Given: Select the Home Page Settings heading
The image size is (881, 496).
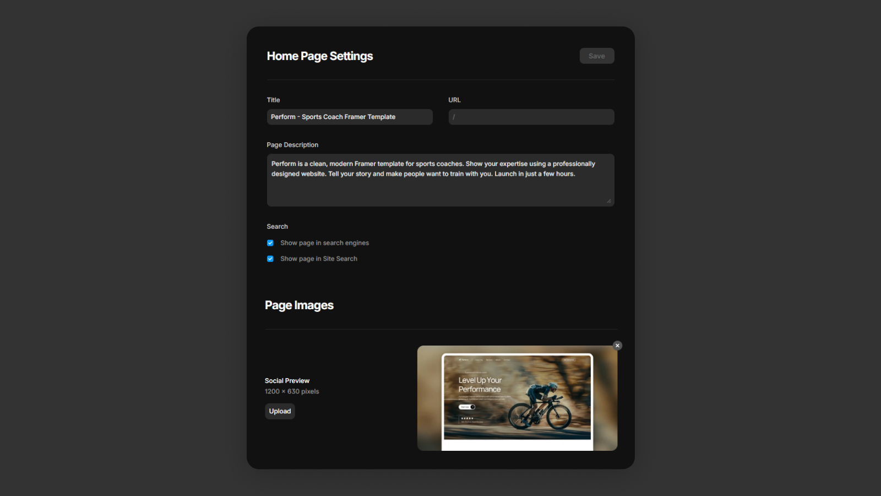Looking at the screenshot, I should pos(319,56).
